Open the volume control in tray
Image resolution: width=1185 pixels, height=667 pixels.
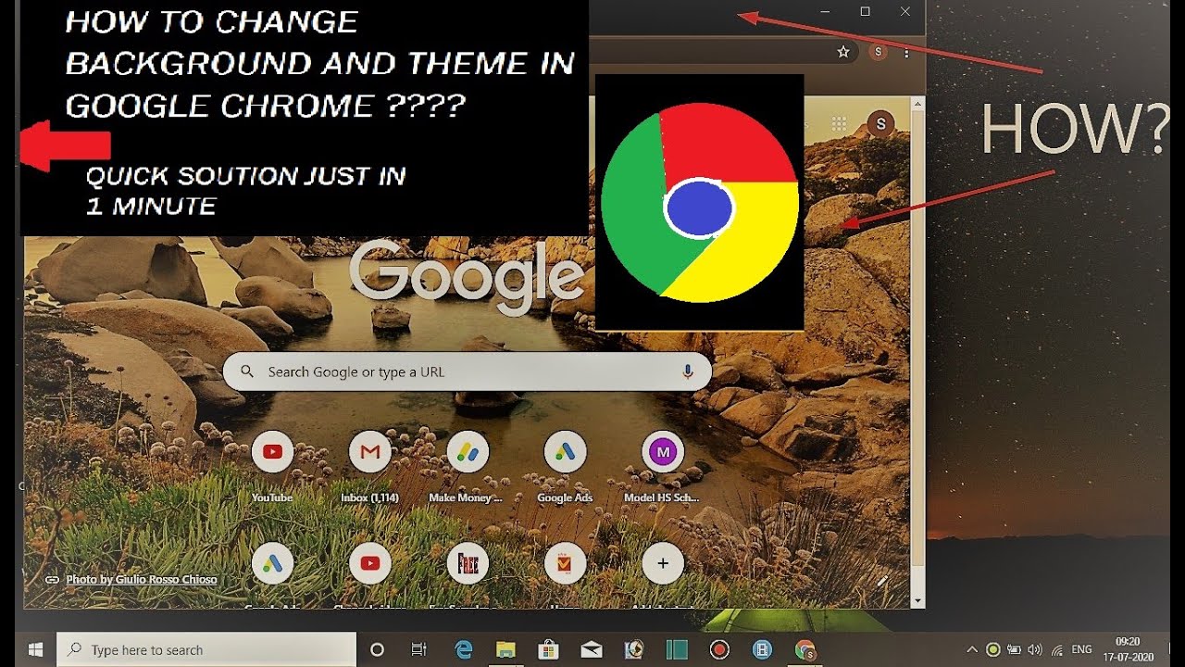click(1035, 649)
